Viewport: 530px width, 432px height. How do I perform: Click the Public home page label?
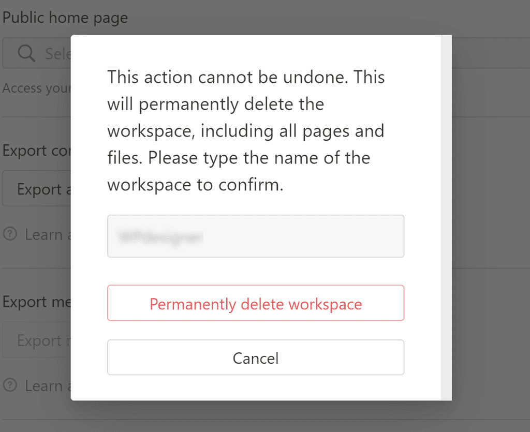coord(65,18)
